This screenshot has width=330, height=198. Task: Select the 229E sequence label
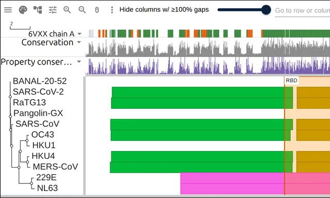click(x=46, y=177)
